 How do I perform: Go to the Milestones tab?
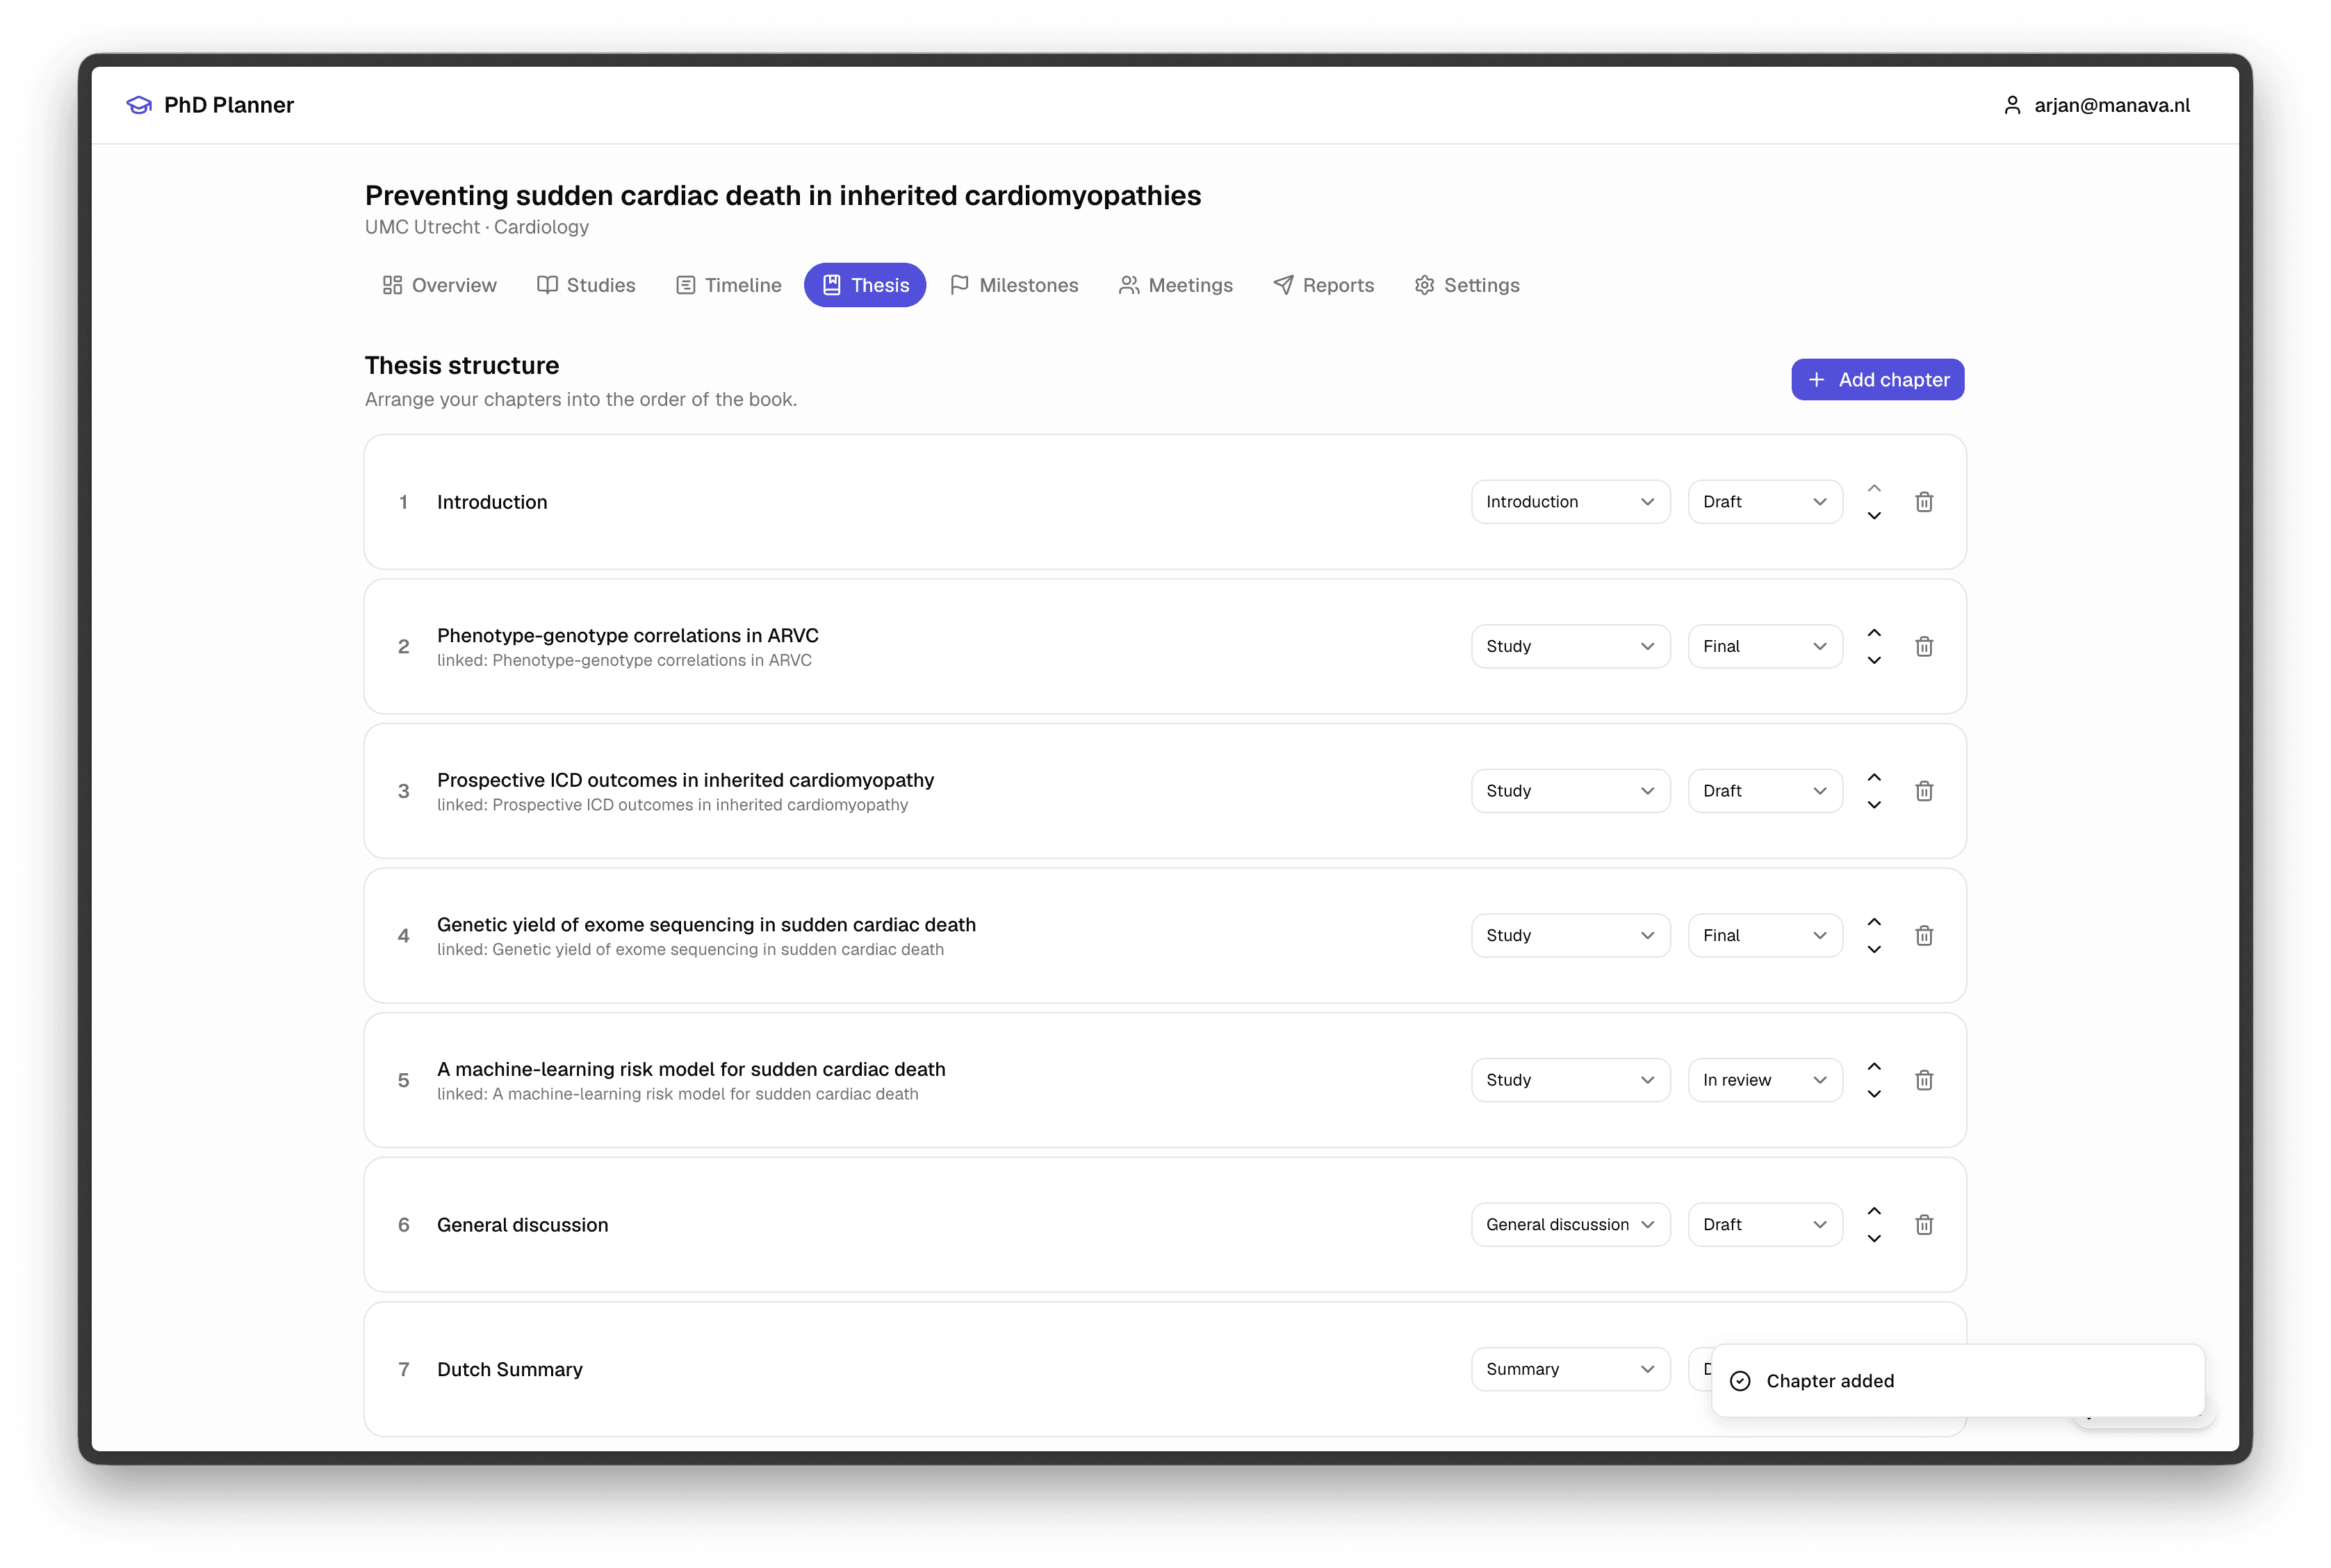1014,285
